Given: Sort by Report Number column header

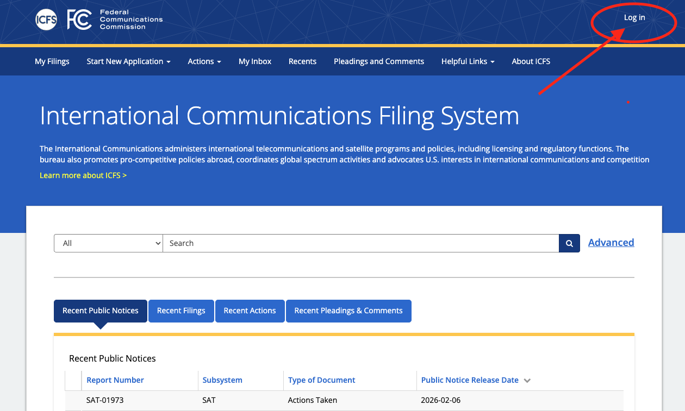Looking at the screenshot, I should pos(115,380).
